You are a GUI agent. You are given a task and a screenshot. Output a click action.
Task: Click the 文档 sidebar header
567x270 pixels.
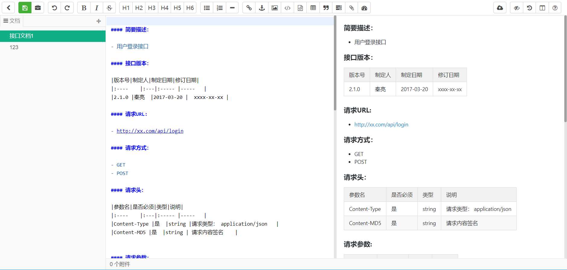(x=12, y=21)
